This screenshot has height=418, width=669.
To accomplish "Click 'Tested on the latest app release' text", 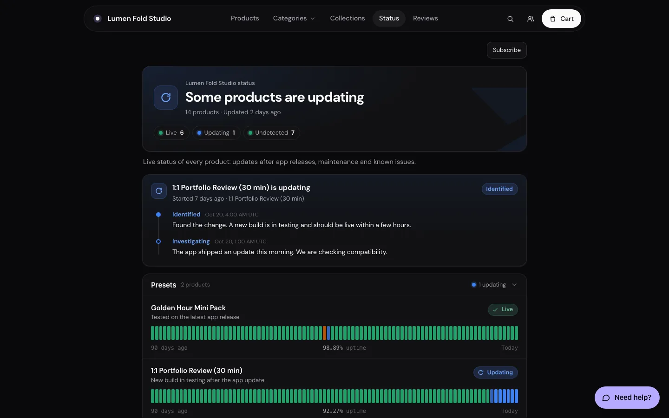I will pyautogui.click(x=195, y=317).
